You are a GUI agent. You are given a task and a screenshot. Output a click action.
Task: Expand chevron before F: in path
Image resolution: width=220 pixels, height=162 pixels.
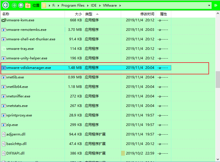click(x=49, y=5)
